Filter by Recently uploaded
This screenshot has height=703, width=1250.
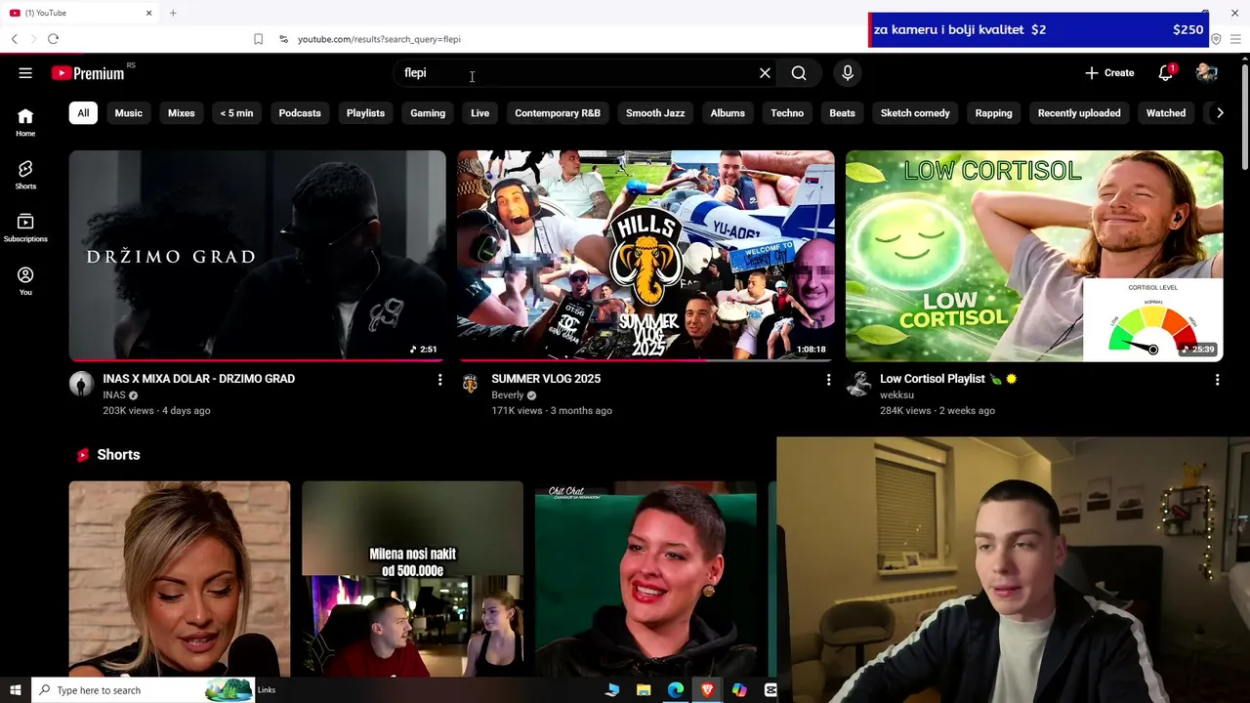tap(1079, 113)
